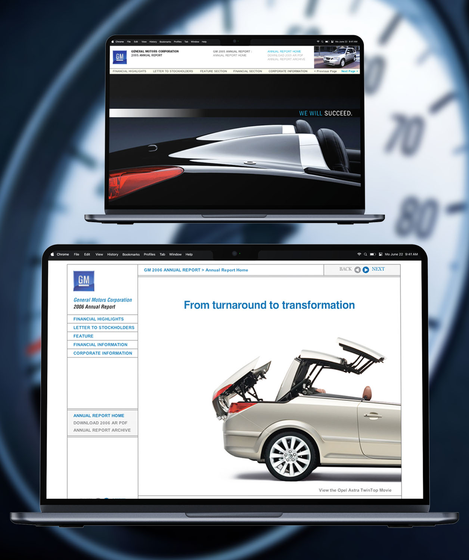Image resolution: width=469 pixels, height=560 pixels.
Task: Click the clock showing 9:41 AM on the bottom laptop
Action: [411, 254]
